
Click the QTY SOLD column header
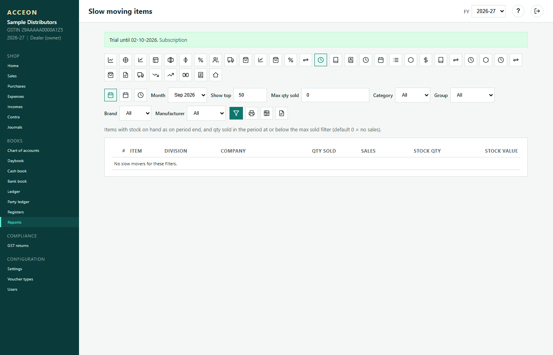(x=324, y=151)
